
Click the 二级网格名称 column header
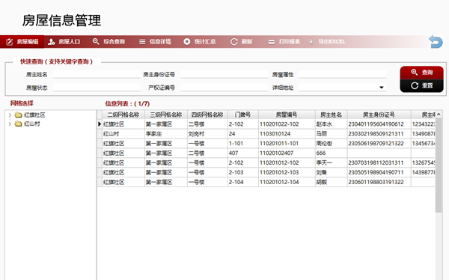pos(123,115)
